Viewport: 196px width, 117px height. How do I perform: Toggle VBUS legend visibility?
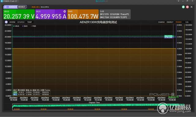coord(16,26)
